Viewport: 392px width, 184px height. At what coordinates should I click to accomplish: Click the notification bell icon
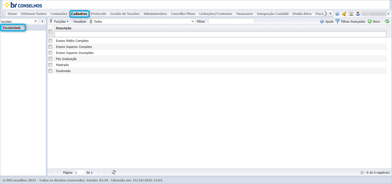(344, 13)
